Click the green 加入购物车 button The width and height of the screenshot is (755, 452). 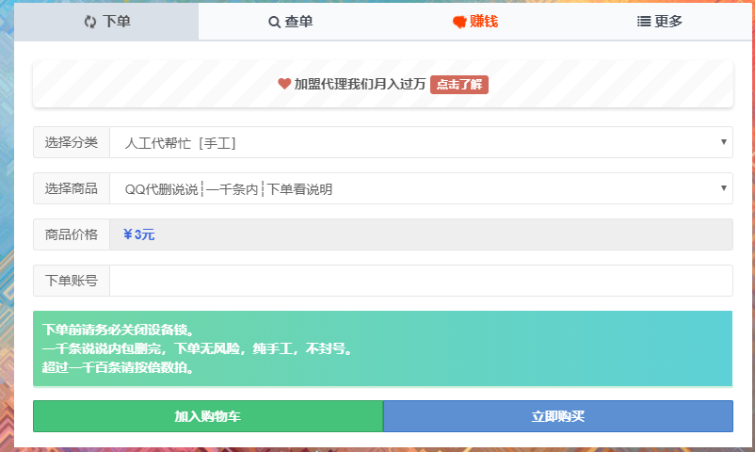point(208,416)
